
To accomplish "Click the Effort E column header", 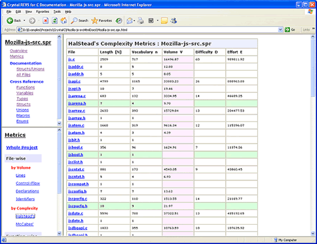I will point(235,52).
